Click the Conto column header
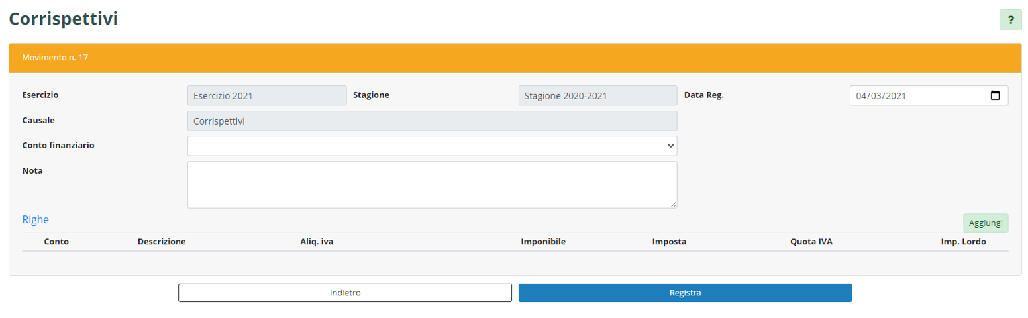This screenshot has width=1028, height=318. click(56, 242)
